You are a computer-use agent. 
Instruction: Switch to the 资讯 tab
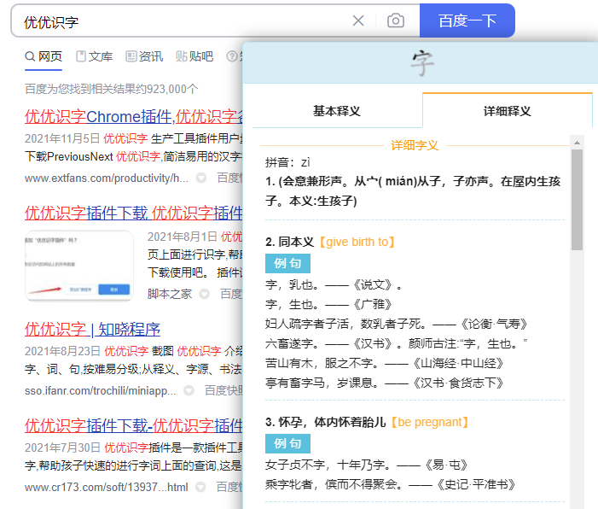point(144,56)
